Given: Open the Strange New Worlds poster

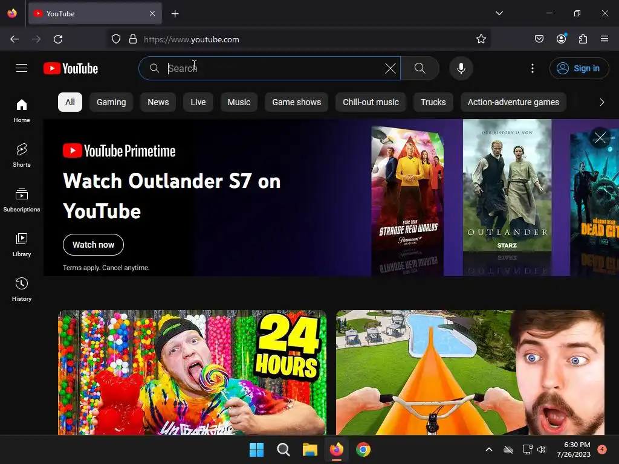Looking at the screenshot, I should point(408,189).
